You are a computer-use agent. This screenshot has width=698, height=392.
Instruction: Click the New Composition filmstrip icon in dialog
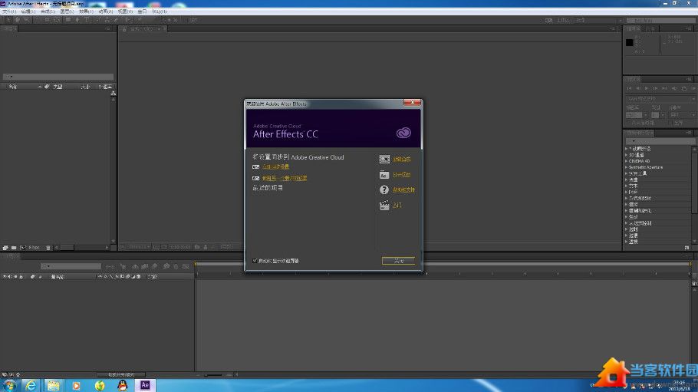coord(384,159)
